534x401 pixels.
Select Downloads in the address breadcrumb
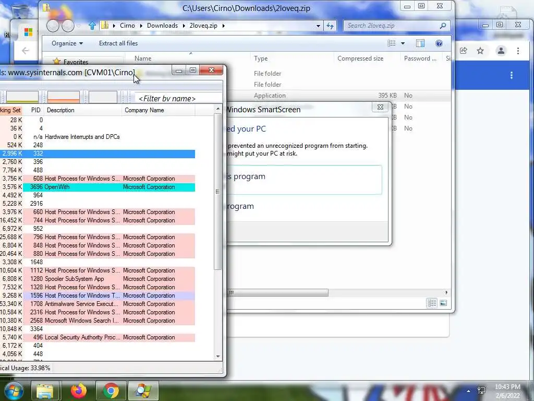click(163, 26)
